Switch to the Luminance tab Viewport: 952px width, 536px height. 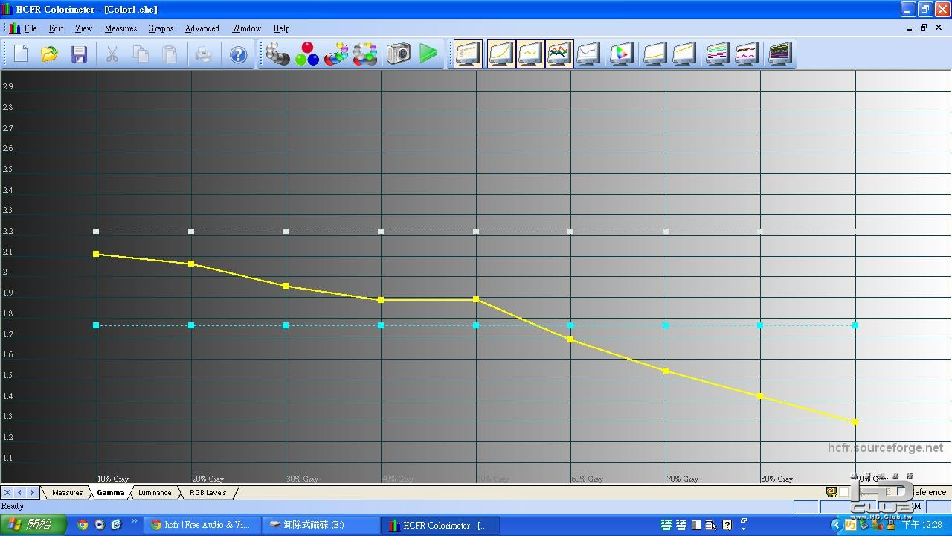pos(155,492)
